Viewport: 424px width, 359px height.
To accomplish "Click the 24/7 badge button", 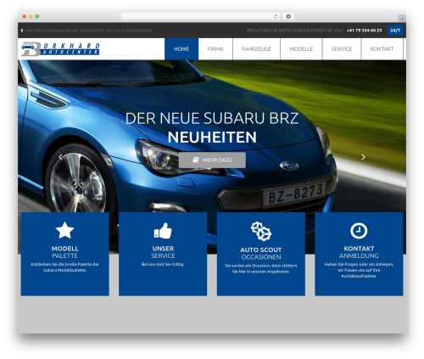I will (x=395, y=31).
